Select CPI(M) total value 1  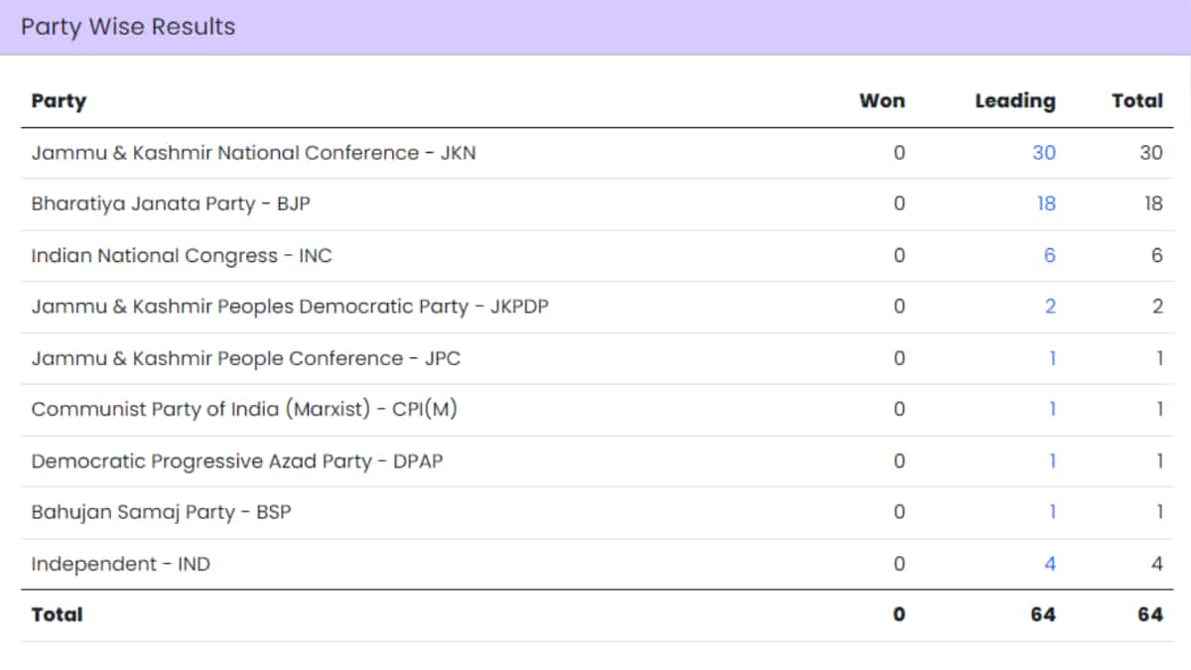(x=1159, y=410)
